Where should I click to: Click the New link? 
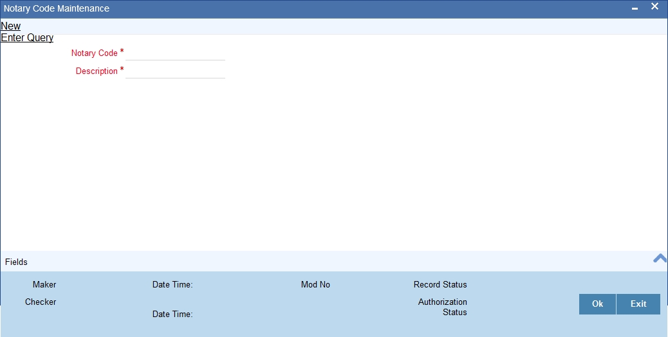coord(11,26)
